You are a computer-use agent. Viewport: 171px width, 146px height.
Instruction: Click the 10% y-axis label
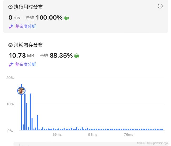tap(10, 104)
